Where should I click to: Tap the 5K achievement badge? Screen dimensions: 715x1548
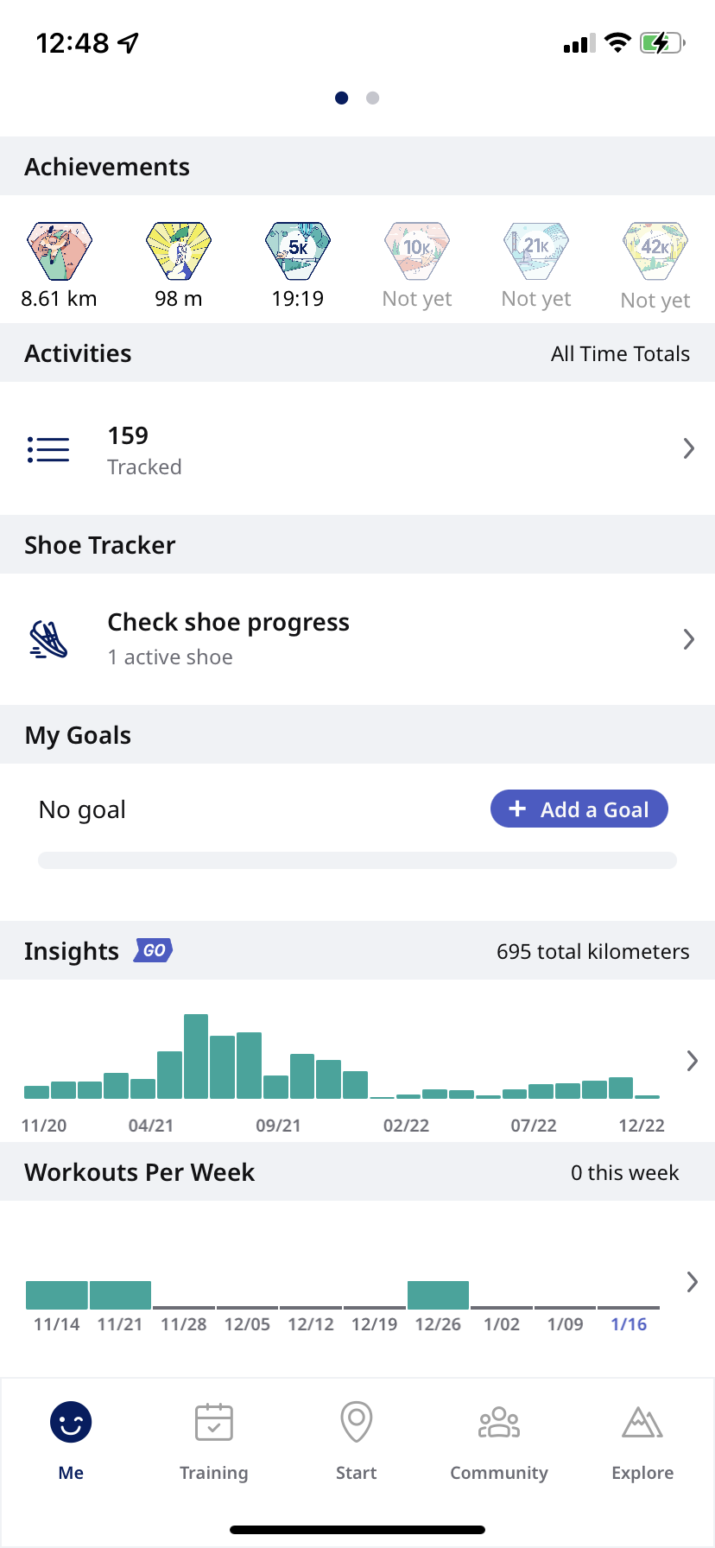(298, 251)
